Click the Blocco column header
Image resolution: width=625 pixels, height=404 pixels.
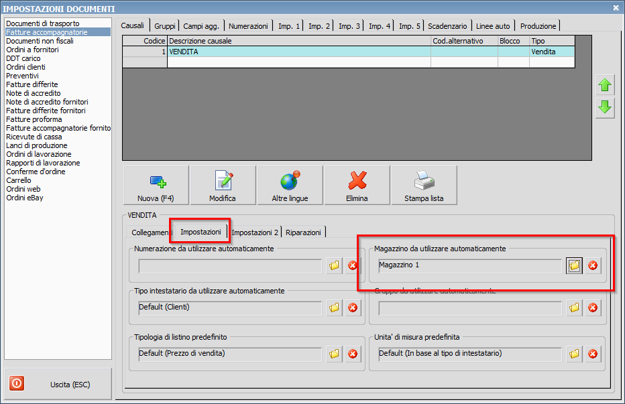click(514, 41)
